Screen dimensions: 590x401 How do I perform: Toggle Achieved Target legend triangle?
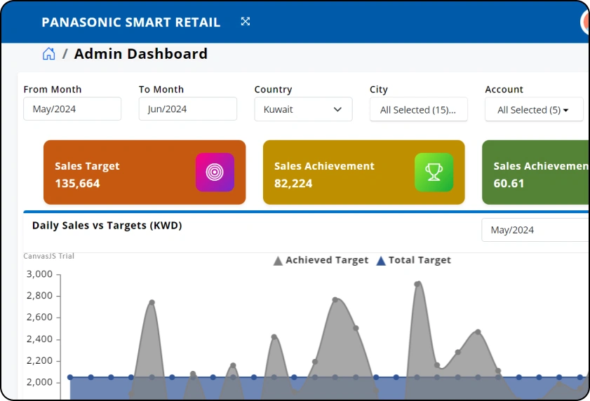coord(278,261)
